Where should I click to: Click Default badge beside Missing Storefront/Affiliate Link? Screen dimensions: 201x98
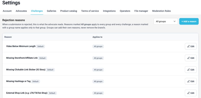[x=43, y=58]
